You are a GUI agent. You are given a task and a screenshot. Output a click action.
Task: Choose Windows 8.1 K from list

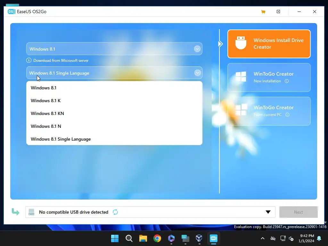(114, 101)
